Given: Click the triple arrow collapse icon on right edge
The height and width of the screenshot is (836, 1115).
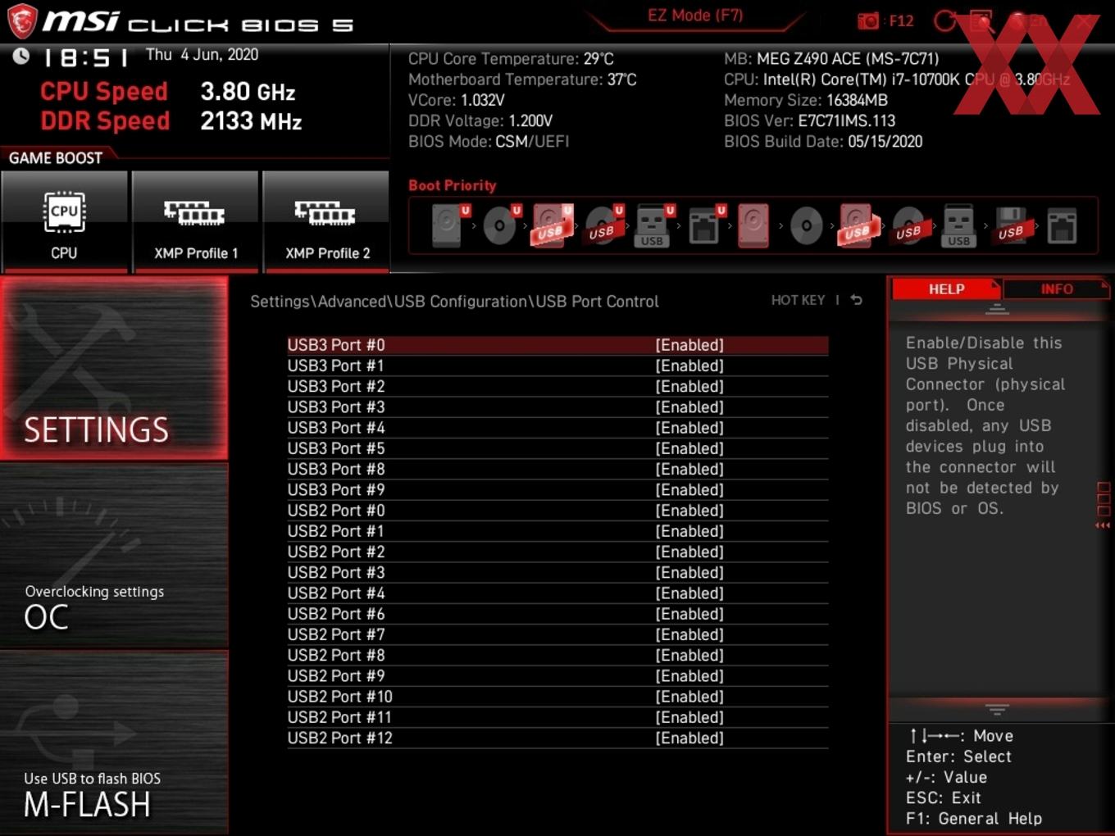Looking at the screenshot, I should [1103, 525].
